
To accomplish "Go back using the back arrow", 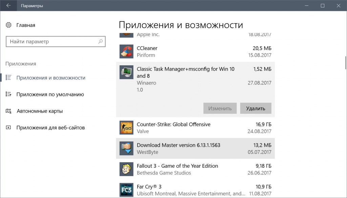I will coord(8,6).
